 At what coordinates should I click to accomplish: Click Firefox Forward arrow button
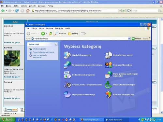10,11
